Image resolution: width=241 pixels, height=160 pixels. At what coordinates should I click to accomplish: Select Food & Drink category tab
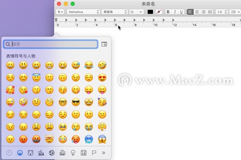click(41, 153)
